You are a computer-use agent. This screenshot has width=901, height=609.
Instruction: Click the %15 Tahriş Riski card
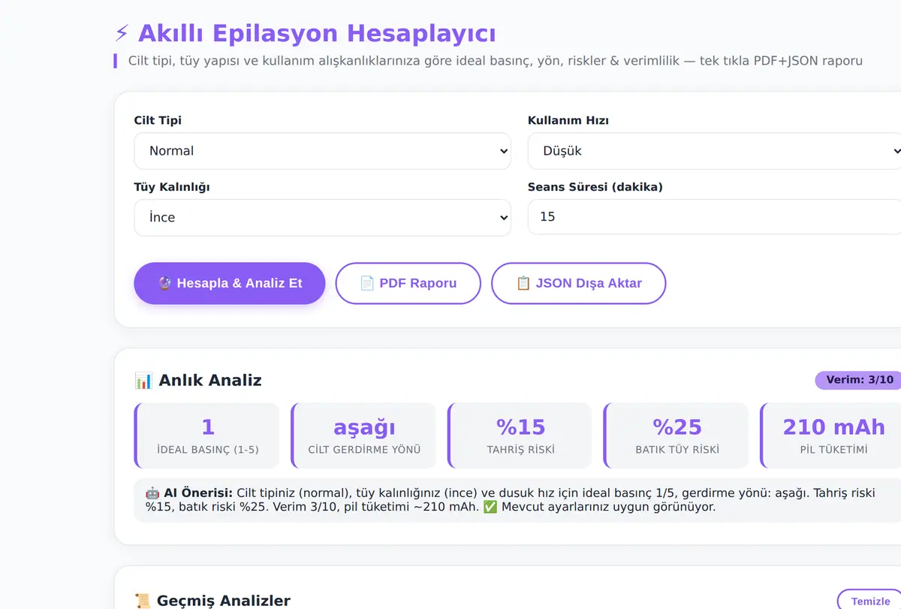(x=520, y=436)
